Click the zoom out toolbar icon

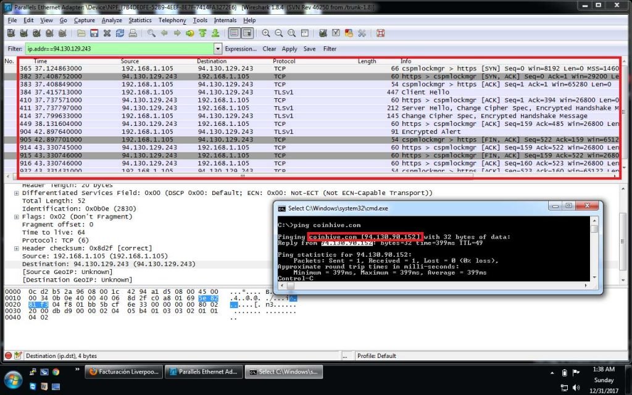coord(279,33)
